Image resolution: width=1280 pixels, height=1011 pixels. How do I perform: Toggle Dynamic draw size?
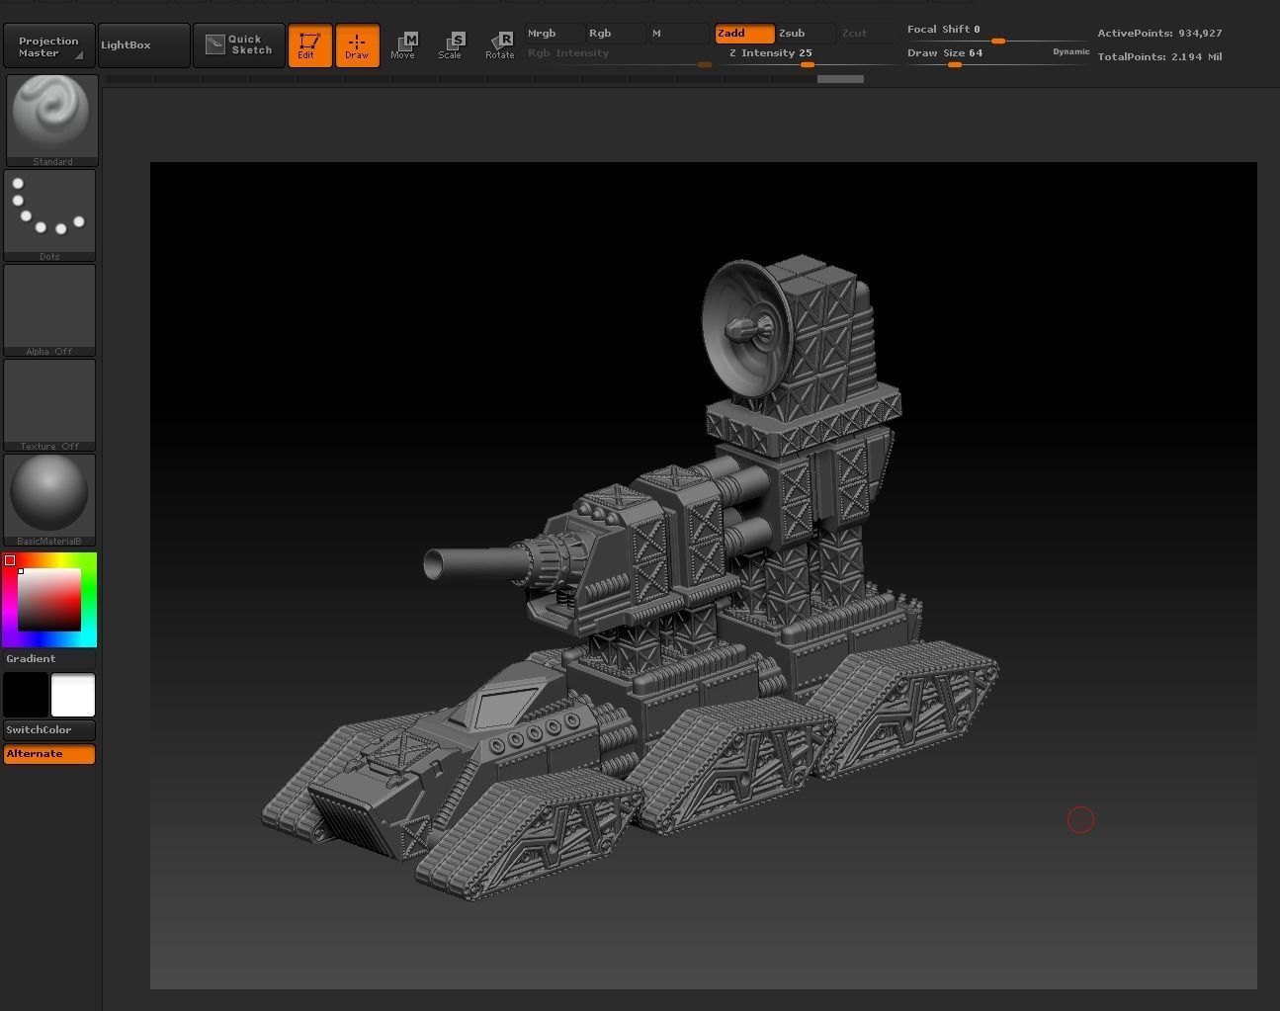pos(1070,52)
